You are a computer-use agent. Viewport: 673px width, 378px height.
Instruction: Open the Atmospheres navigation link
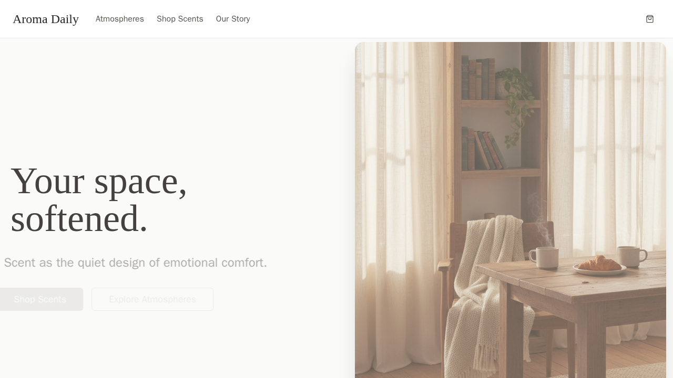tap(120, 19)
